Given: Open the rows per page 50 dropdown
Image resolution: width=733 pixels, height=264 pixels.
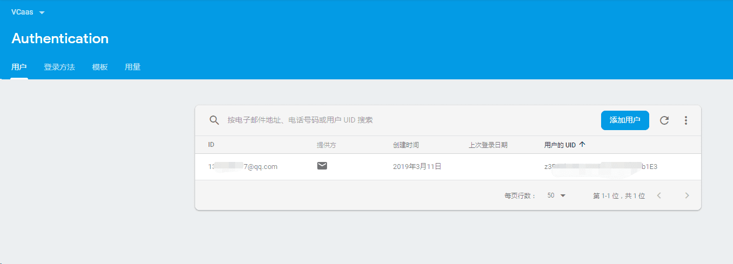Looking at the screenshot, I should [556, 195].
